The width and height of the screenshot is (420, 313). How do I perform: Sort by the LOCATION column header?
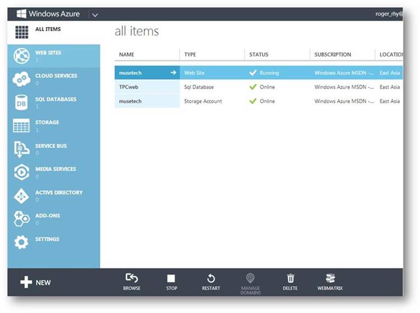pos(391,54)
